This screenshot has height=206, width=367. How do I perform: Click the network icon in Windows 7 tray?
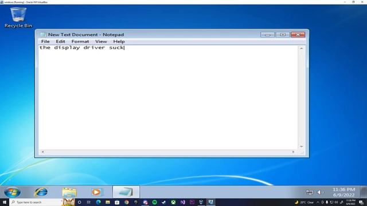pos(310,192)
